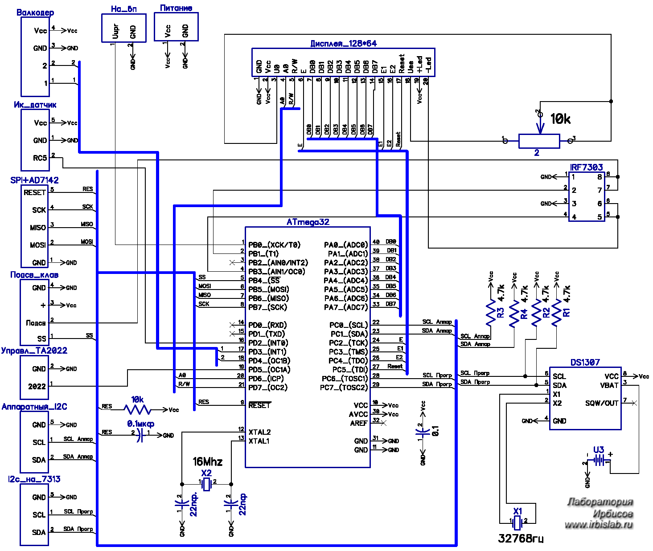Screen dimensions: 653x551
Task: Select the DS1307 chip title label
Action: [x=585, y=362]
